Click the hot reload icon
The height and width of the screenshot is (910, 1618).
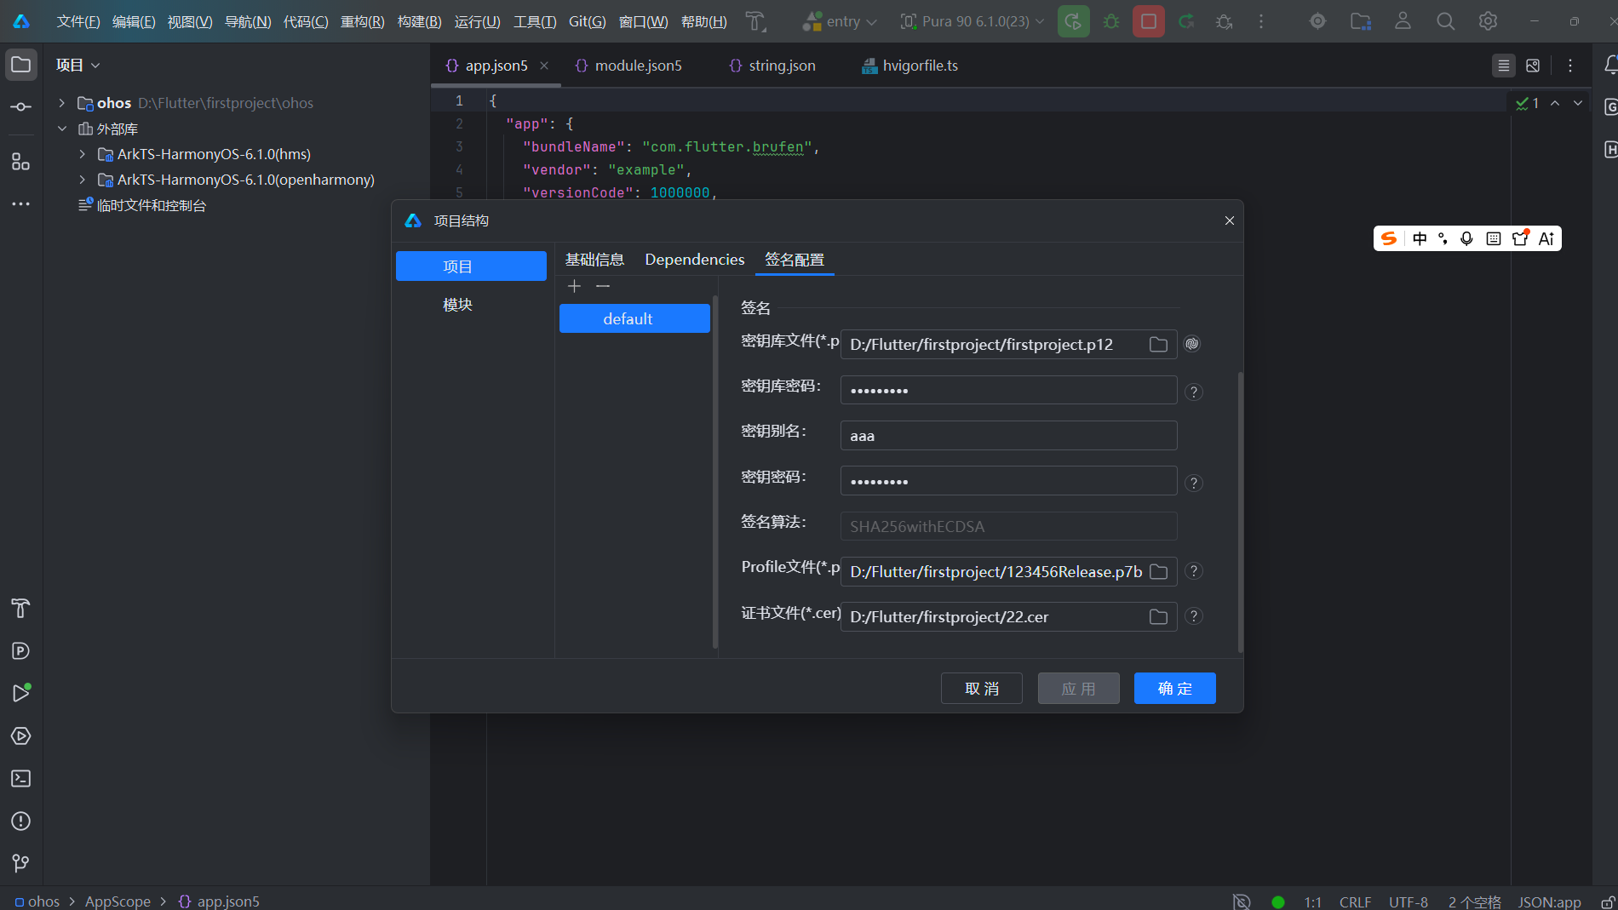(x=1186, y=21)
